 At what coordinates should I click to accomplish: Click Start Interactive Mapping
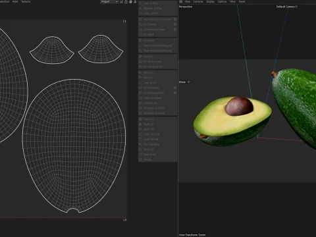[157, 45]
